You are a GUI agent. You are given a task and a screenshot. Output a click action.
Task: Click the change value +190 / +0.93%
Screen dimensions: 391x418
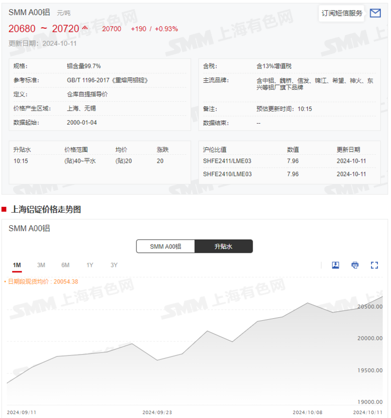pyautogui.click(x=154, y=29)
